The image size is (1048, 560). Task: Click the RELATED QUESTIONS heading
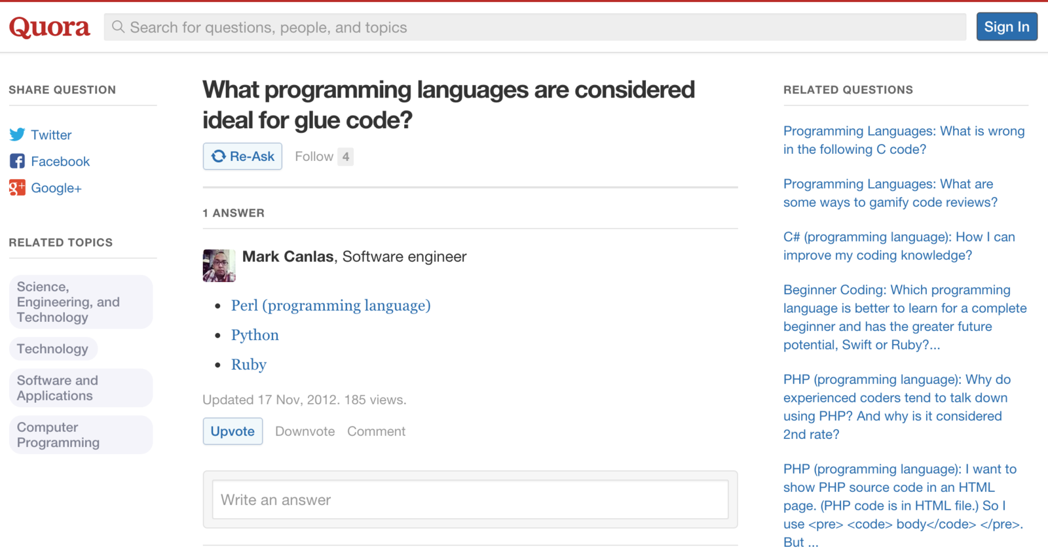click(848, 90)
